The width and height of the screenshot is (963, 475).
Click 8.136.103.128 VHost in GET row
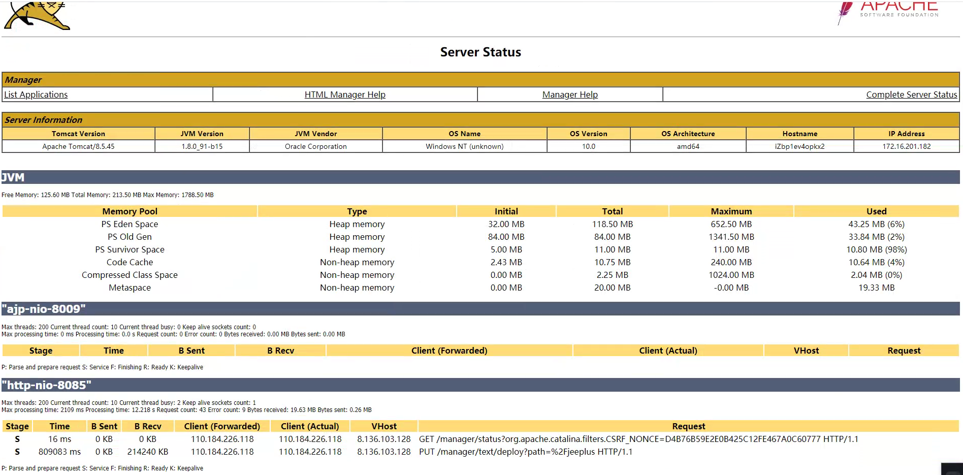(x=384, y=439)
